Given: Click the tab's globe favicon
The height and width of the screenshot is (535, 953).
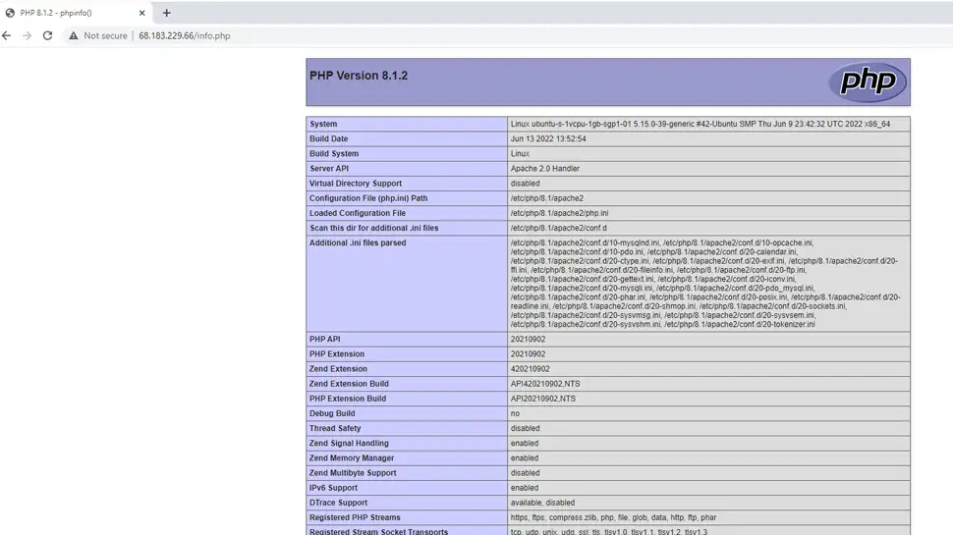Looking at the screenshot, I should [x=11, y=13].
